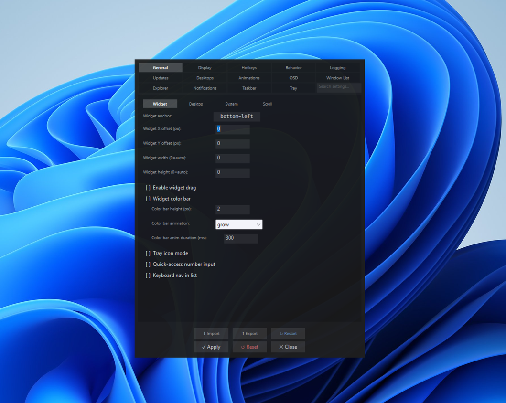Go to the Behavior tab
Screen dimensions: 506x403
pyautogui.click(x=293, y=68)
